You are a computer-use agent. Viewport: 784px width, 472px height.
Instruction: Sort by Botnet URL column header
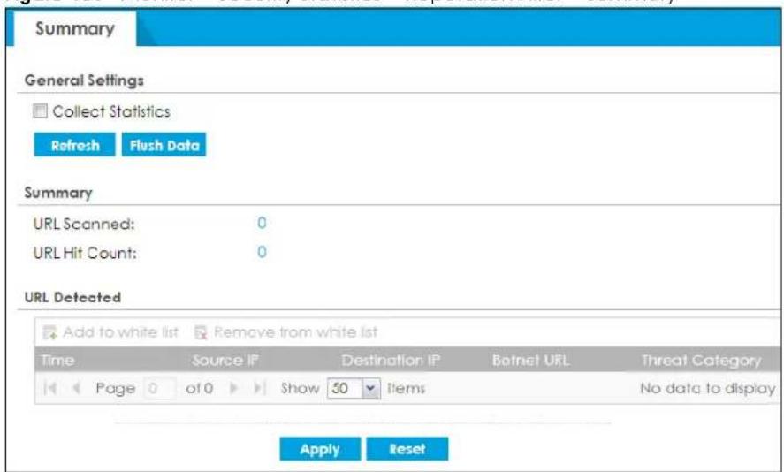[x=530, y=361]
